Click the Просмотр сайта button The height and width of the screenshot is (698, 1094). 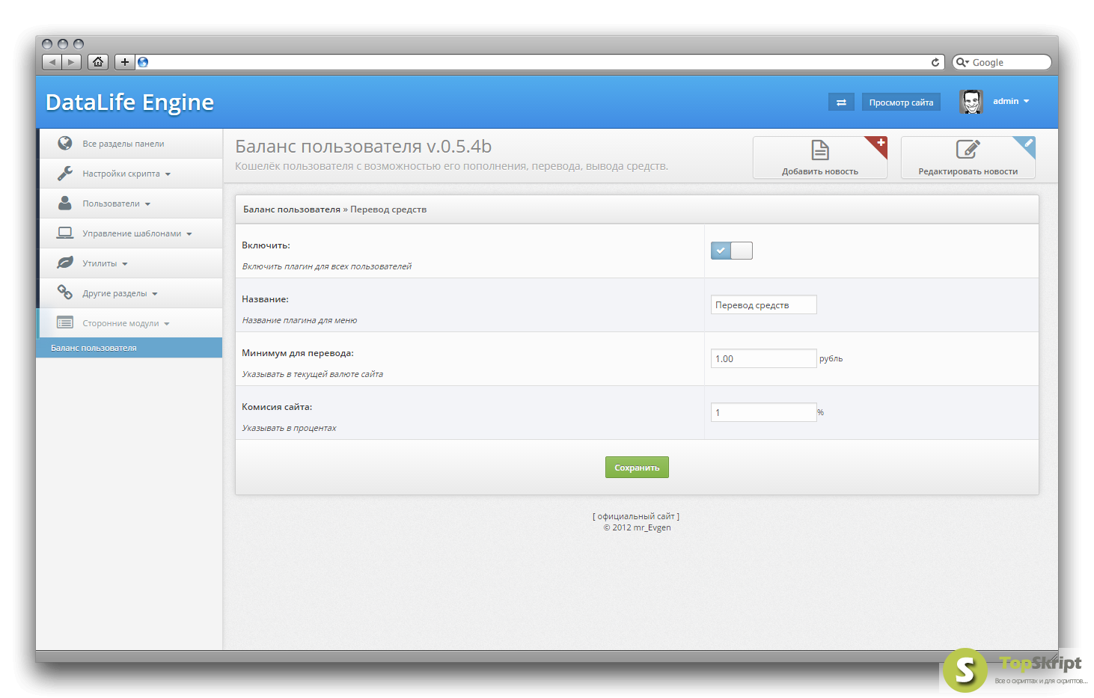(901, 102)
